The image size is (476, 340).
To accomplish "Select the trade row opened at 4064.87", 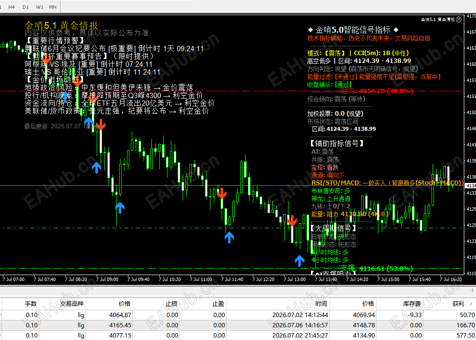I will click(x=238, y=315).
